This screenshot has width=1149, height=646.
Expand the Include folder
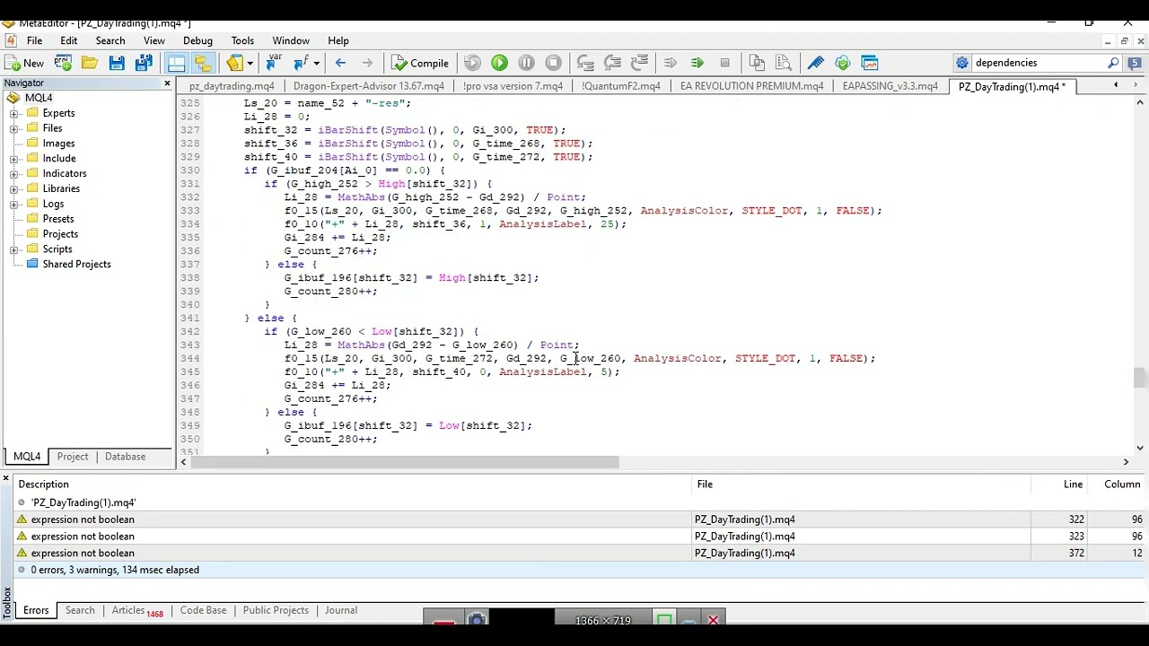point(14,159)
